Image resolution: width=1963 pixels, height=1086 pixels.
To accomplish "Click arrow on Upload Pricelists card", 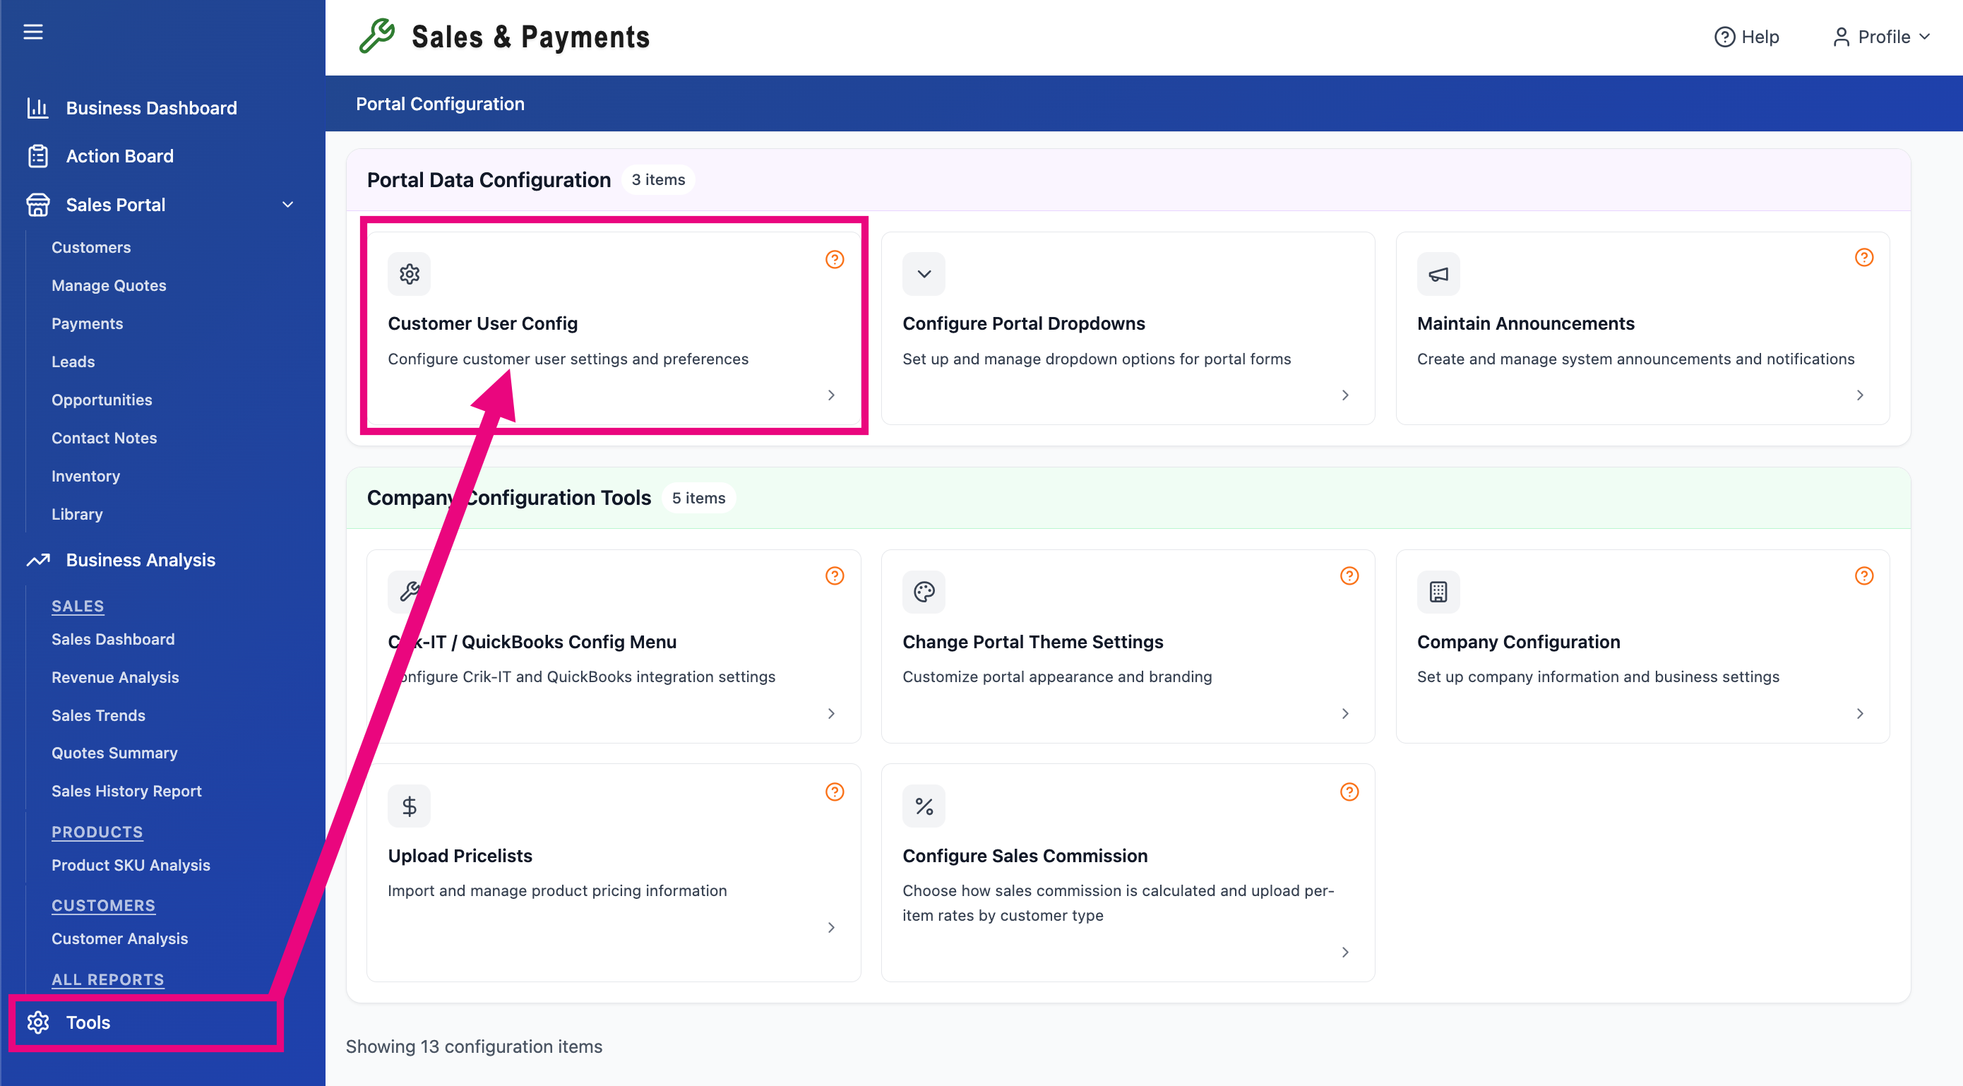I will click(830, 928).
